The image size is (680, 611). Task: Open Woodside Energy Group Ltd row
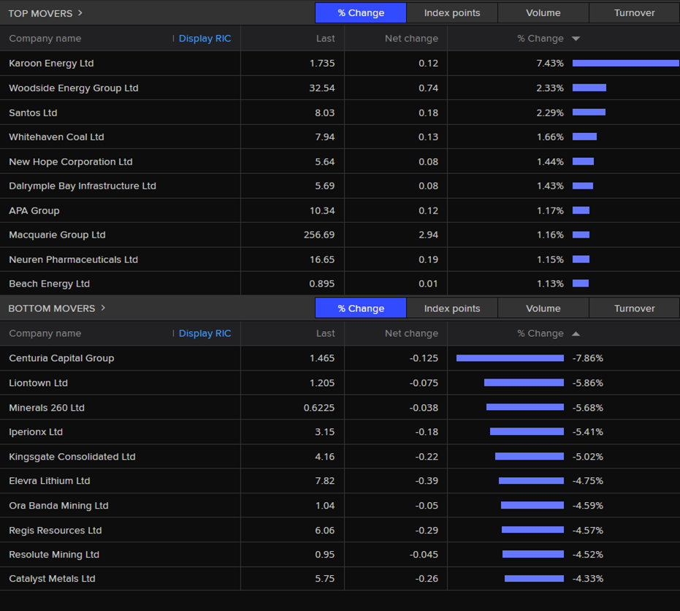[340, 88]
